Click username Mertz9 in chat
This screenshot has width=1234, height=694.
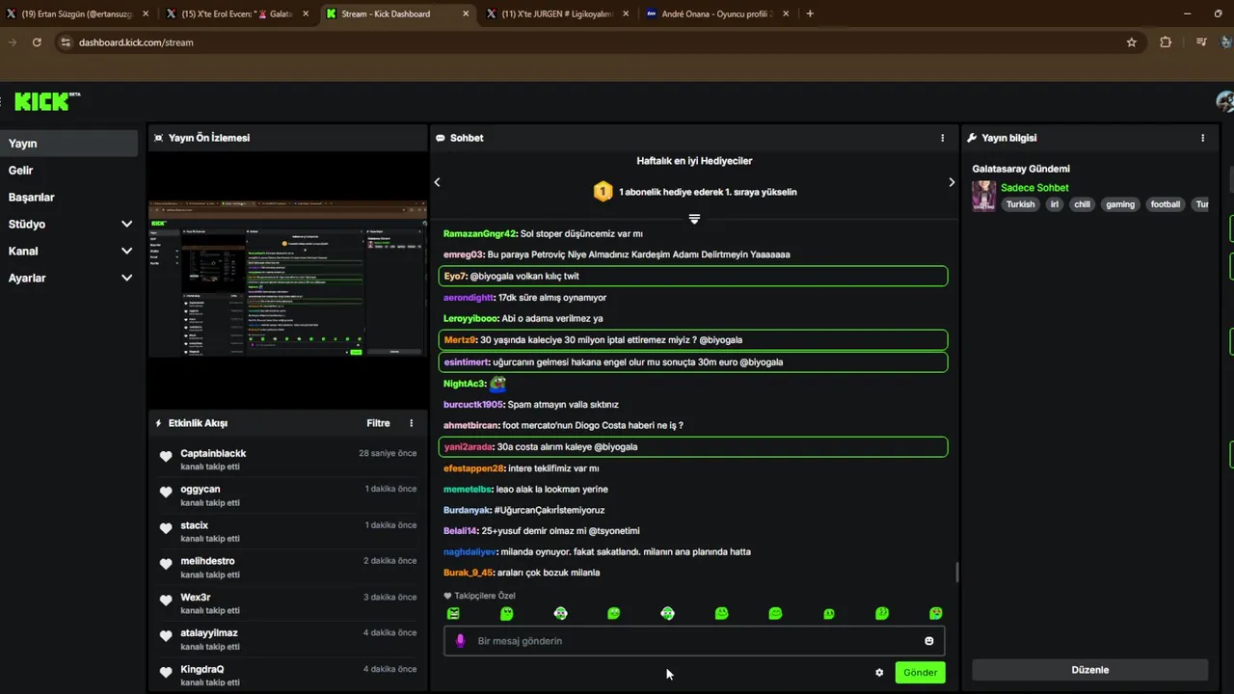pos(460,339)
